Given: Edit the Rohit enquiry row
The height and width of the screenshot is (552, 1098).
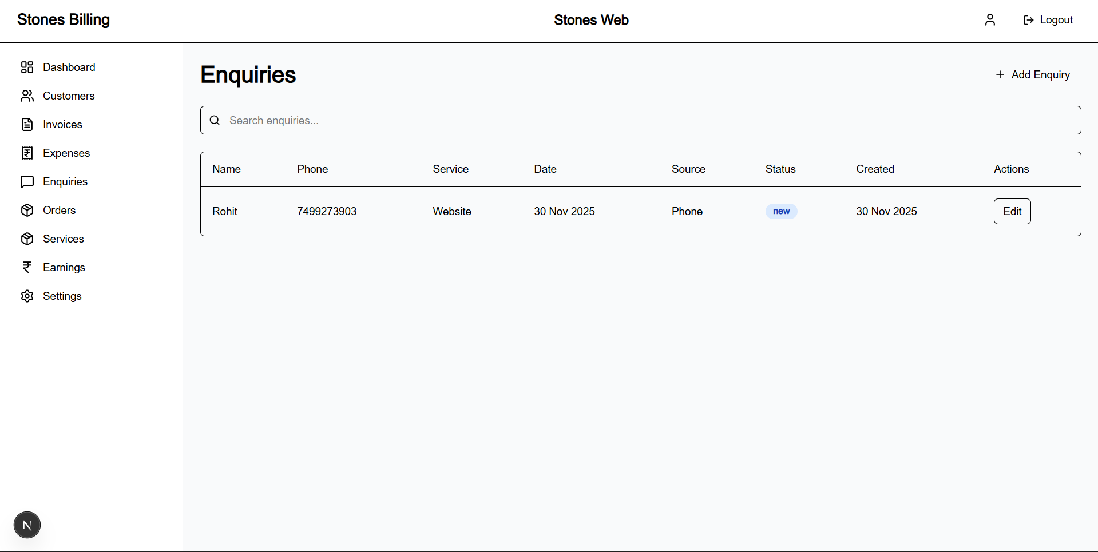Looking at the screenshot, I should pos(1012,211).
